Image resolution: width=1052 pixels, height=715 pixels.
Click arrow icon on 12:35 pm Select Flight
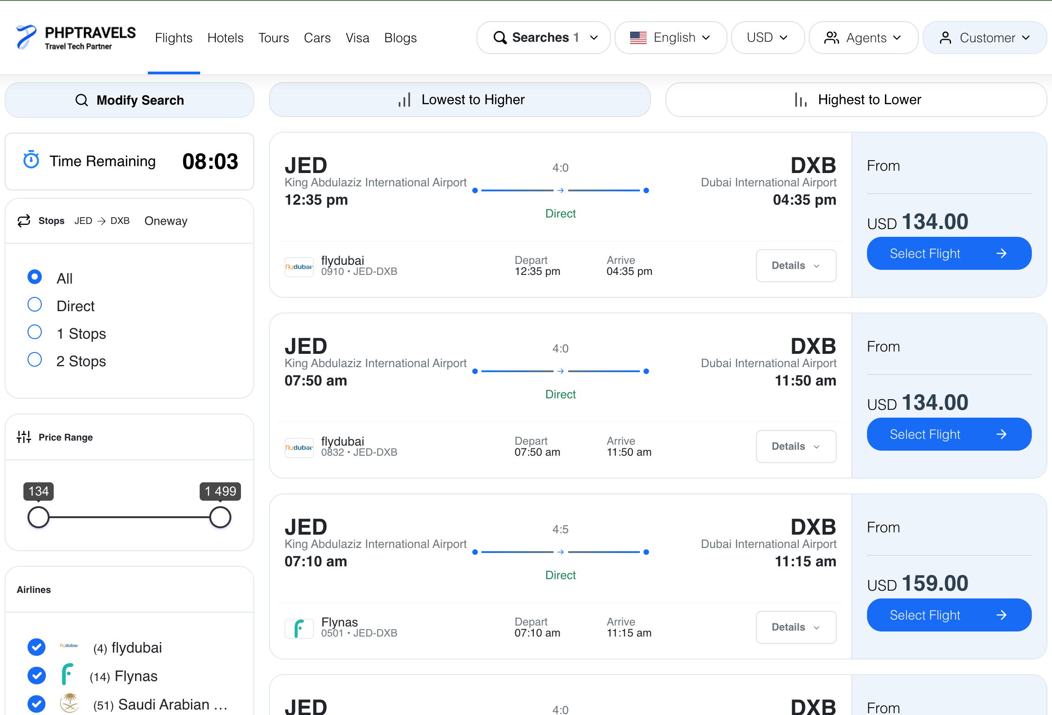[x=1002, y=253]
